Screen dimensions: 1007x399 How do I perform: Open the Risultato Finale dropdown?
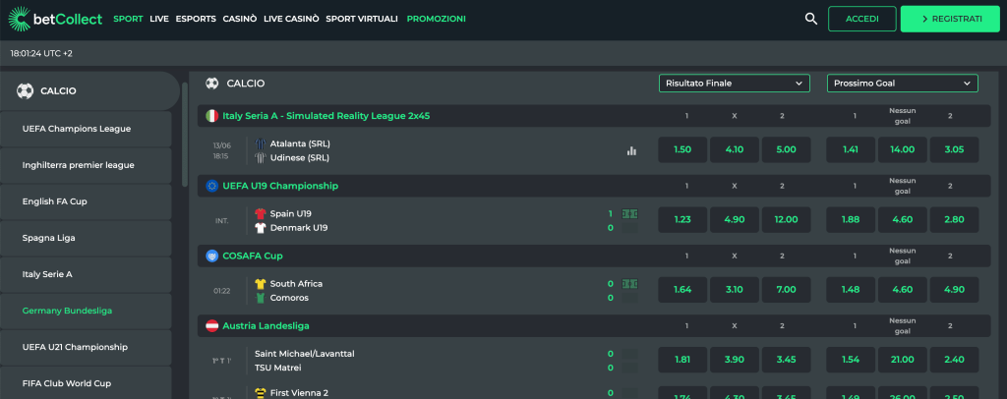coord(734,84)
